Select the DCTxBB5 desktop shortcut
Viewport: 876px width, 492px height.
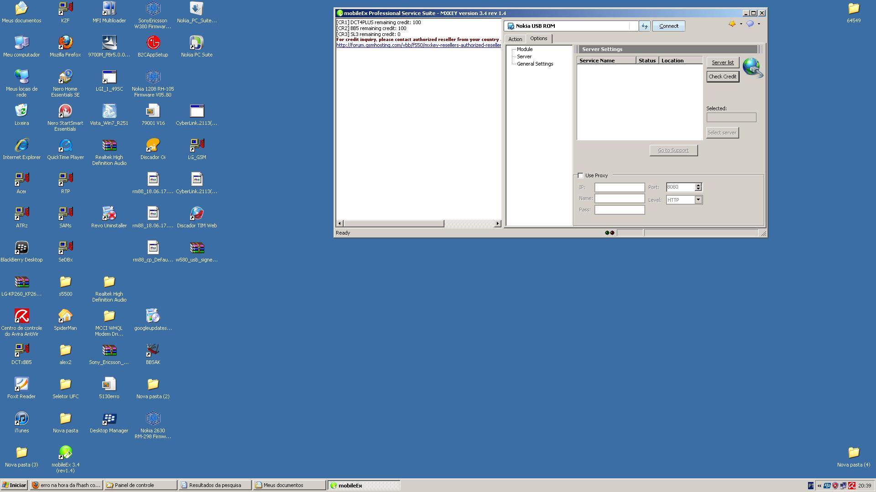click(x=21, y=354)
